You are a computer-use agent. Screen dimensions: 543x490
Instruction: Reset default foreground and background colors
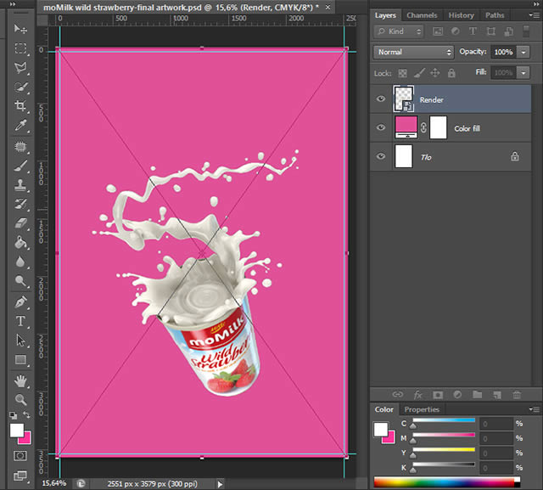(13, 415)
